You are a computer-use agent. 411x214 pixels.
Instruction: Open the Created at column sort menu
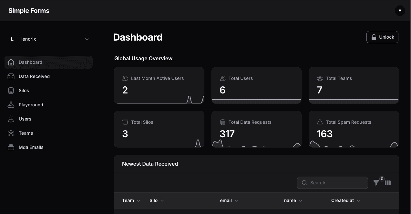[x=358, y=201]
